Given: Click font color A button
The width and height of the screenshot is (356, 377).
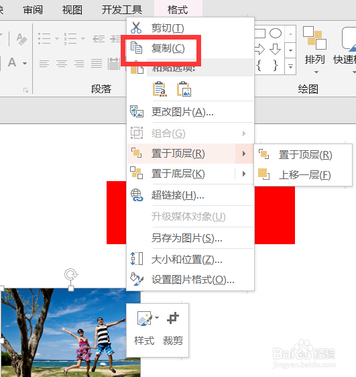Looking at the screenshot, I should (12, 62).
